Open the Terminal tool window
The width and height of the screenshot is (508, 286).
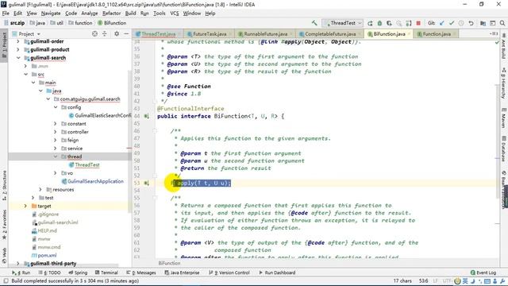tap(106, 272)
